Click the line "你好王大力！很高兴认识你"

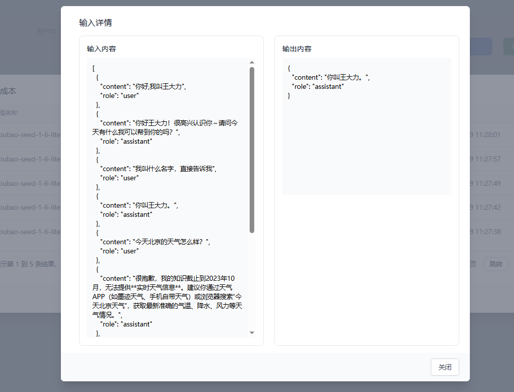click(x=174, y=123)
